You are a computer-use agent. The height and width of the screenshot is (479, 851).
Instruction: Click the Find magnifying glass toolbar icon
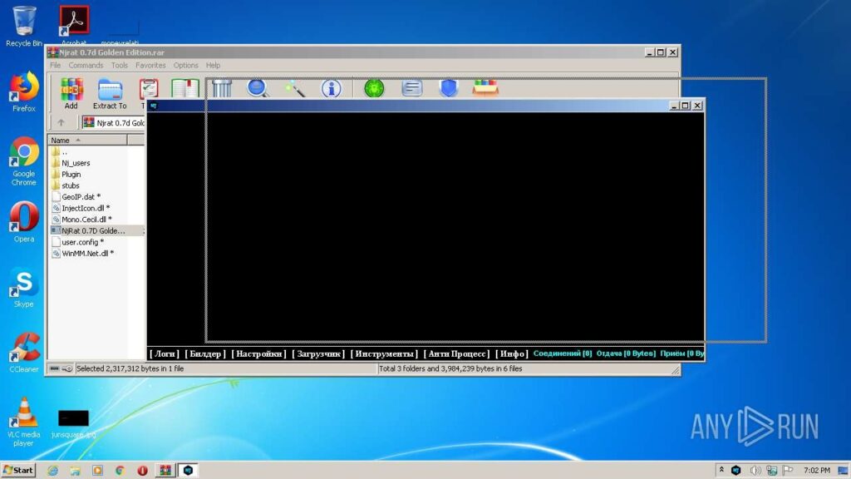point(258,88)
